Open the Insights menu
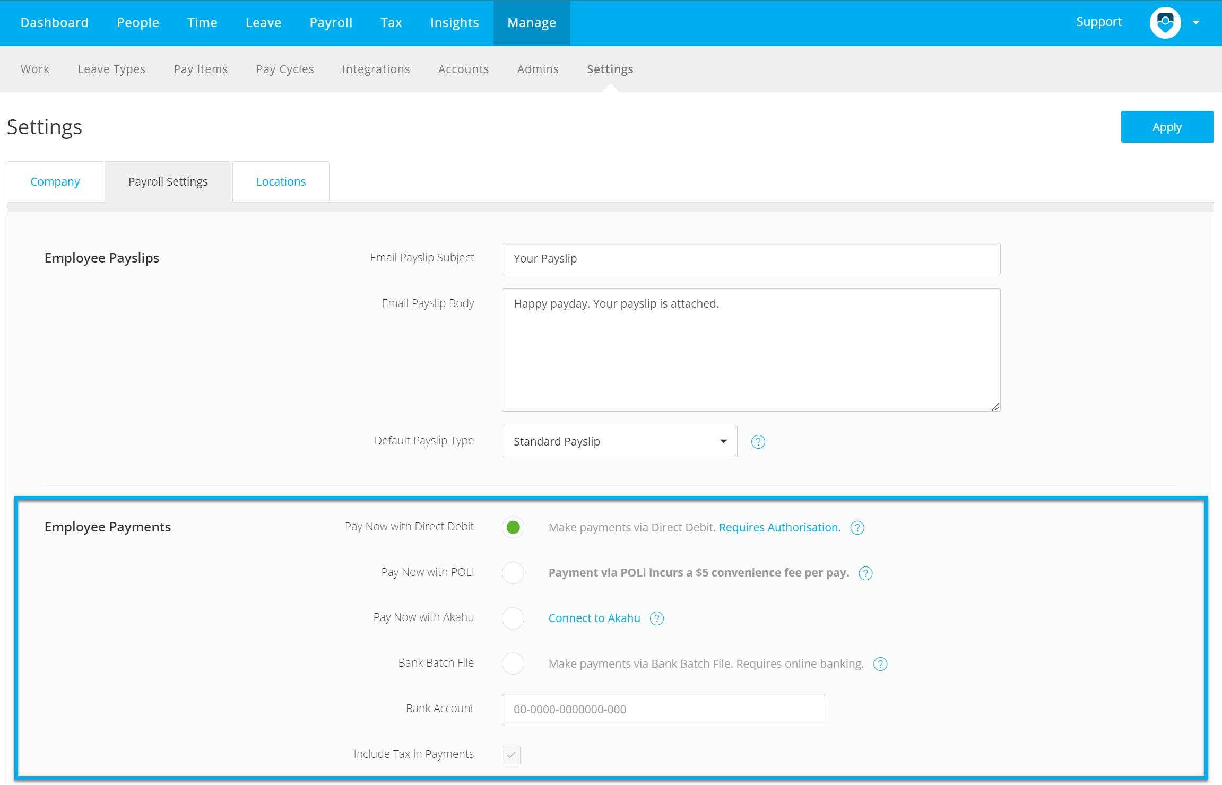Image resolution: width=1222 pixels, height=785 pixels. 454,23
